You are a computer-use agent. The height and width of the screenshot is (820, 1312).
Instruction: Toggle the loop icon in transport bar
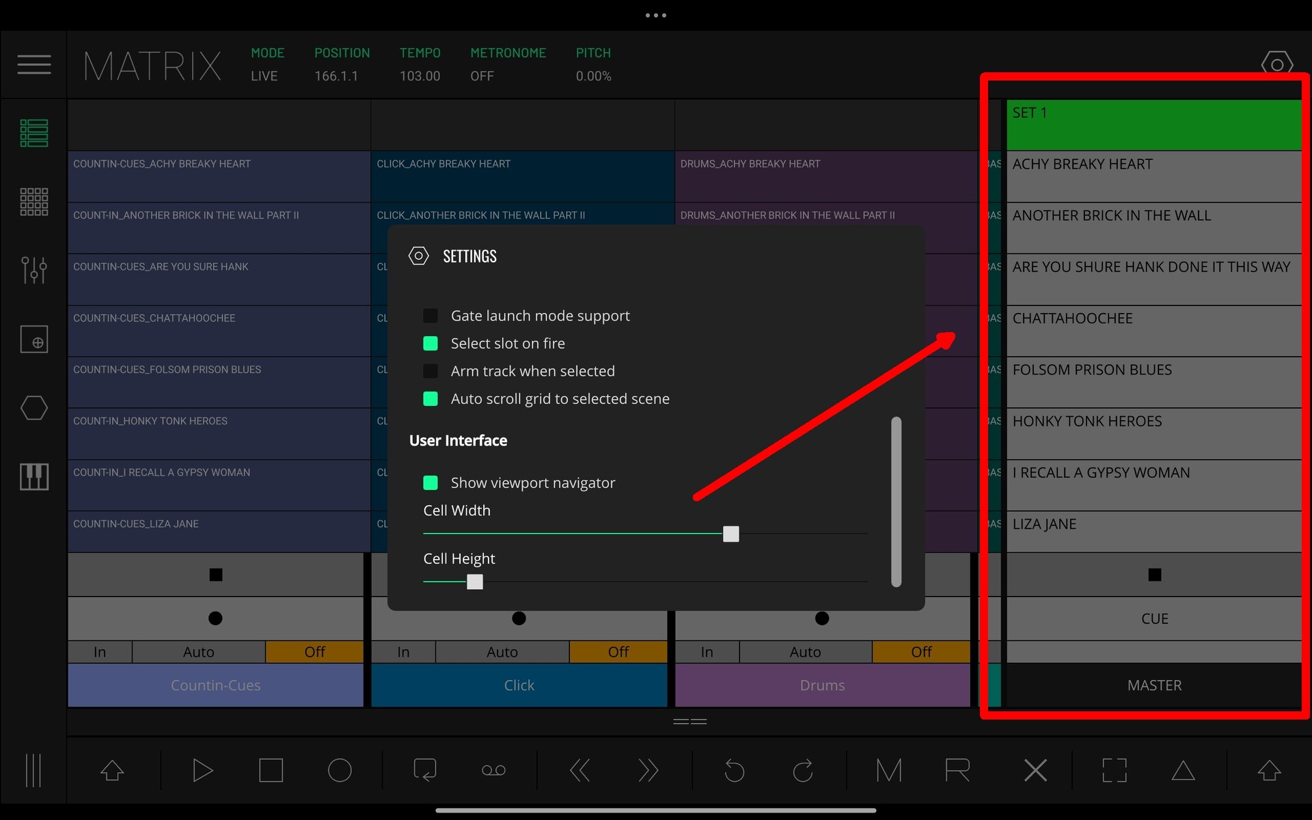pyautogui.click(x=425, y=771)
